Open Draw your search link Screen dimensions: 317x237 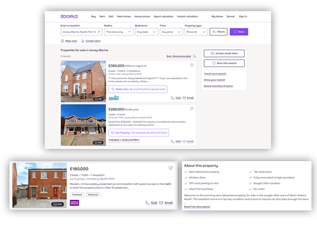[x=214, y=80]
